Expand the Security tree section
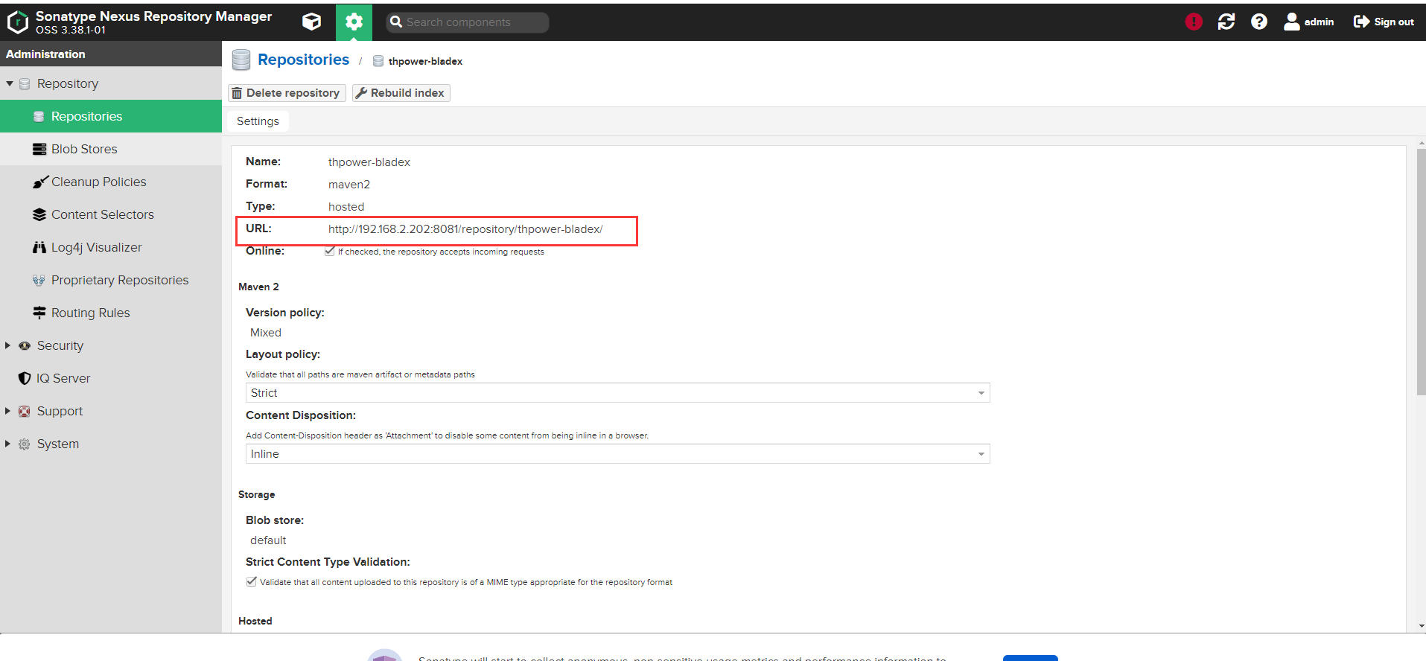The width and height of the screenshot is (1426, 661). pyautogui.click(x=8, y=345)
